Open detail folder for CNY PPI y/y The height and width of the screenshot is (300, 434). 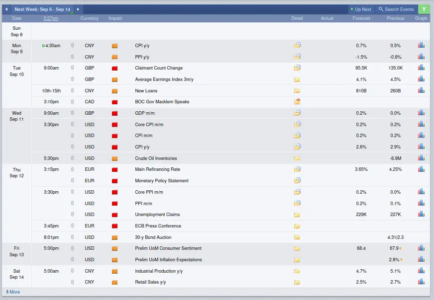point(297,57)
